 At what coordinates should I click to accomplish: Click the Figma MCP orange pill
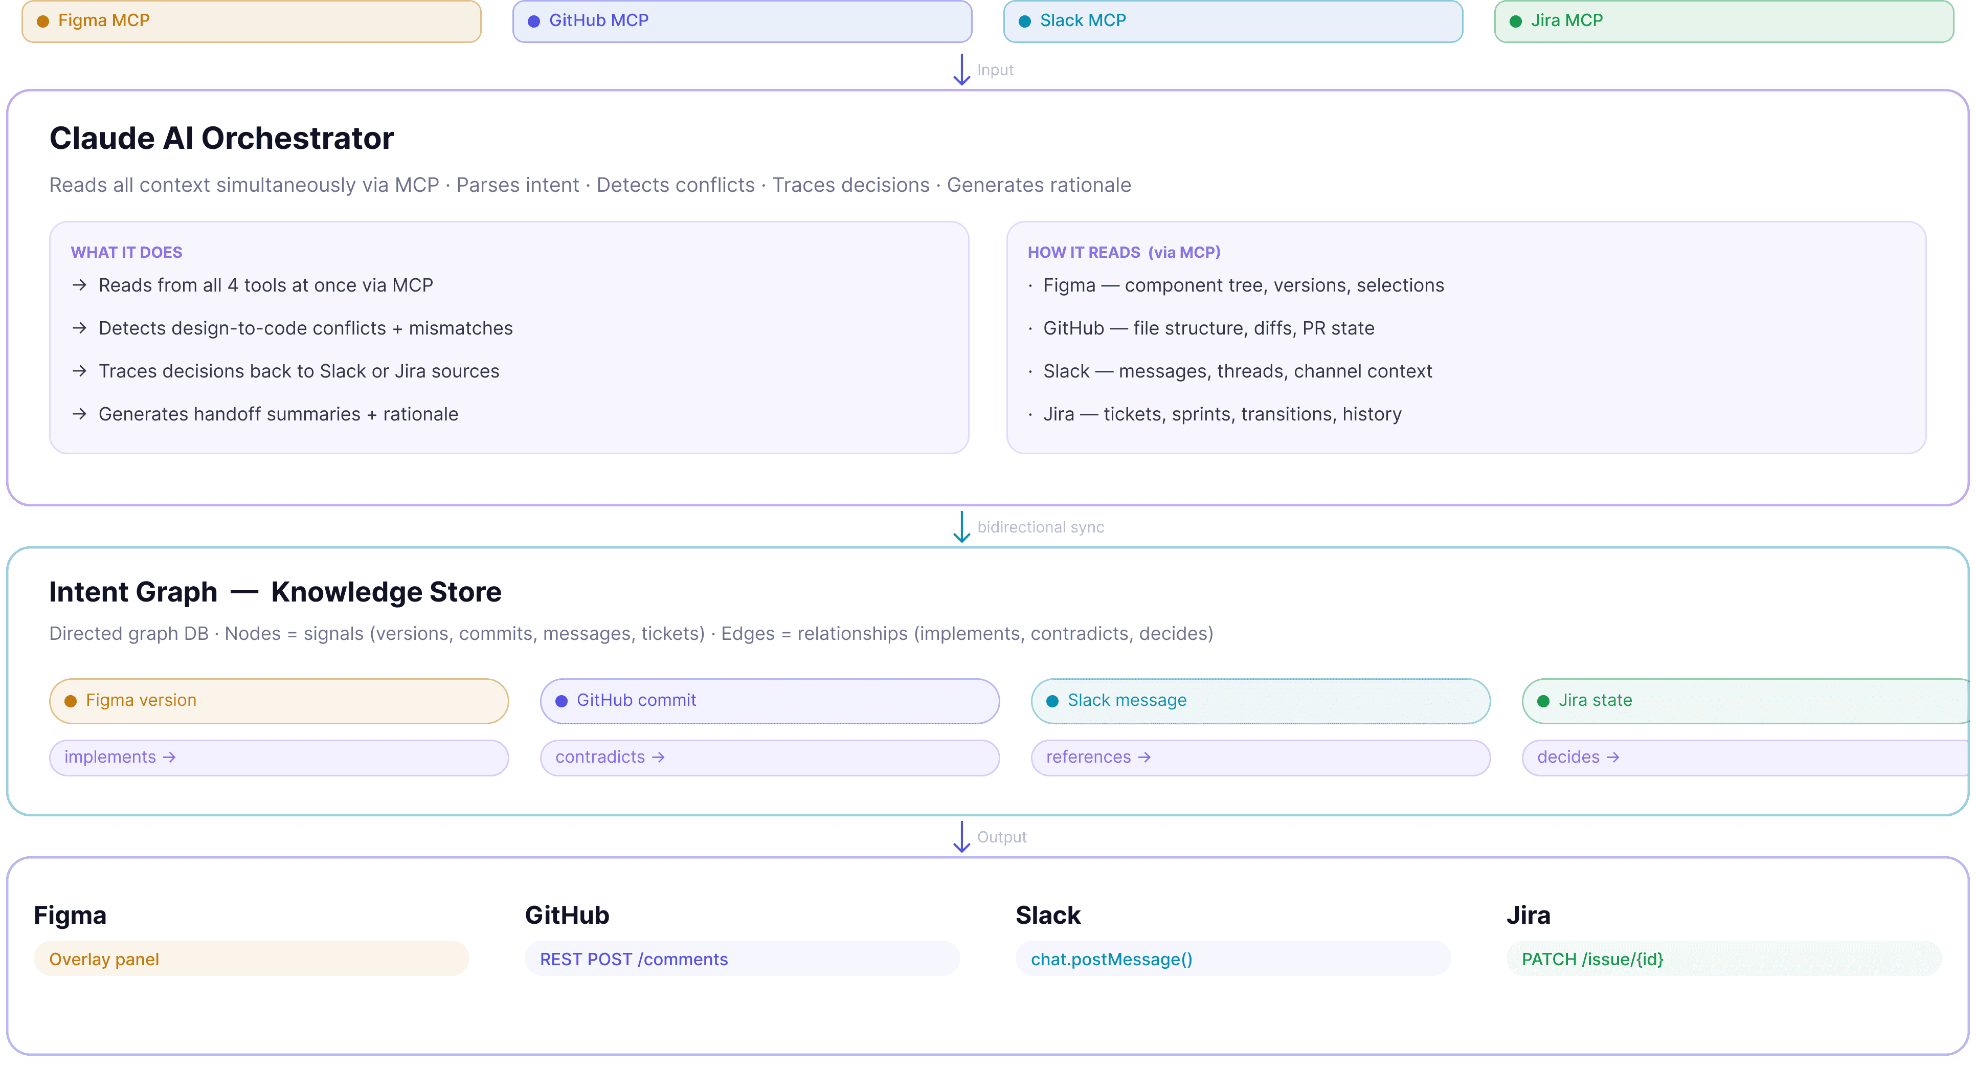coord(251,20)
